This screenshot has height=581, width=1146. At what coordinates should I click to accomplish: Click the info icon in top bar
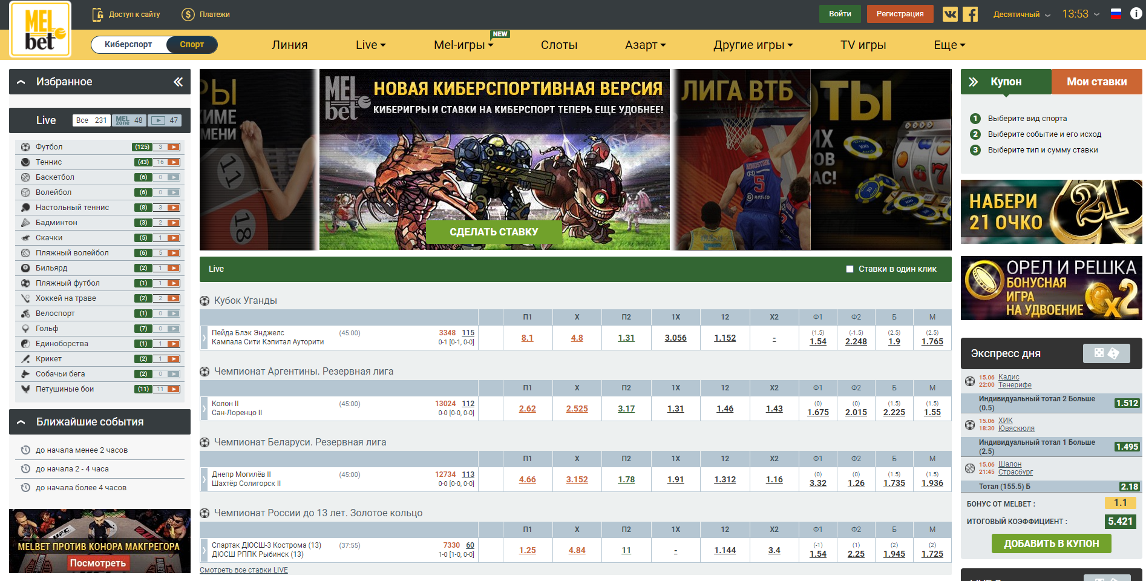(1136, 13)
